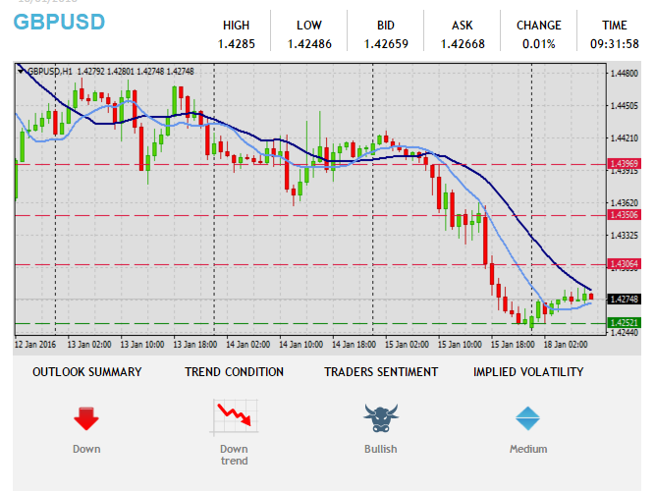Click the CHANGE value 0.01%
This screenshot has width=655, height=493.
pyautogui.click(x=539, y=44)
